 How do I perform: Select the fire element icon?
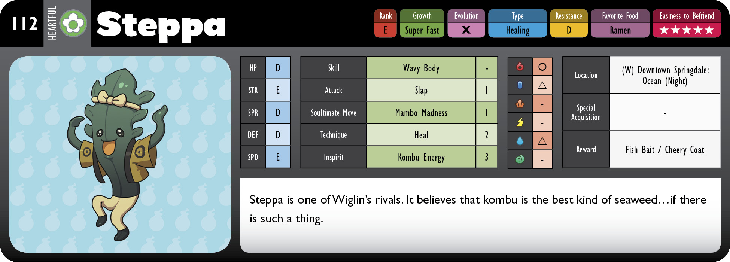(x=520, y=66)
